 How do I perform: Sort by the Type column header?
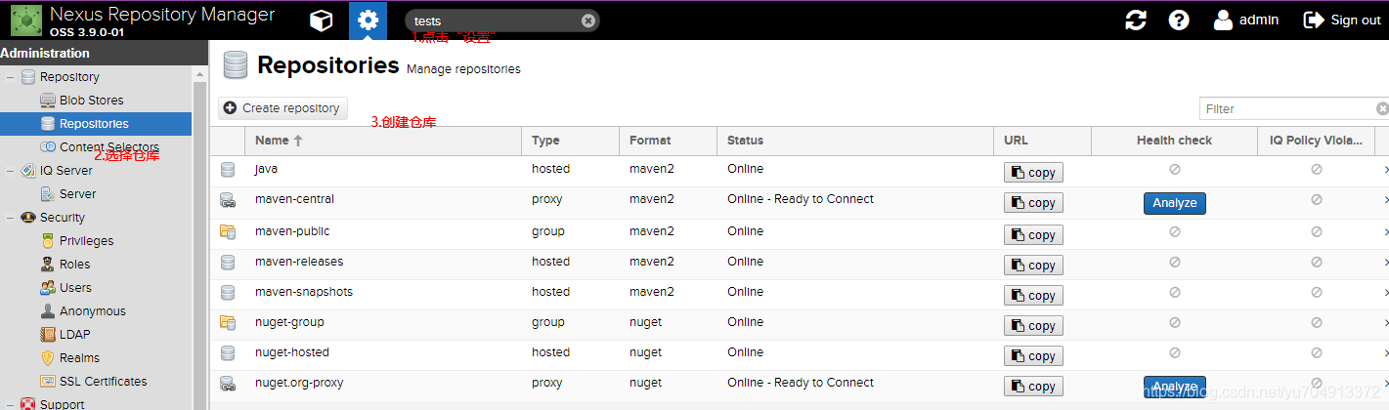coord(570,141)
